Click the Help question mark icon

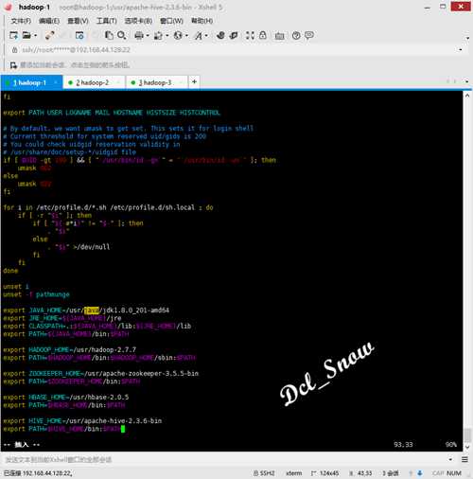pos(296,35)
